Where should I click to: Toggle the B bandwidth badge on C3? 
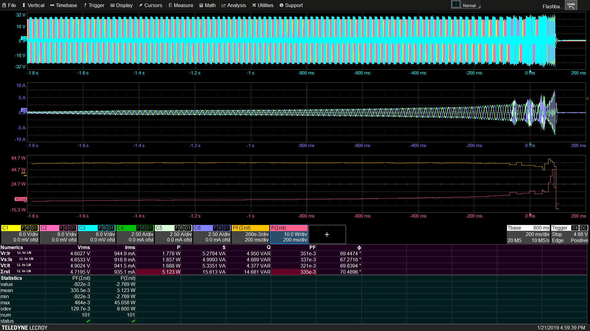click(104, 228)
